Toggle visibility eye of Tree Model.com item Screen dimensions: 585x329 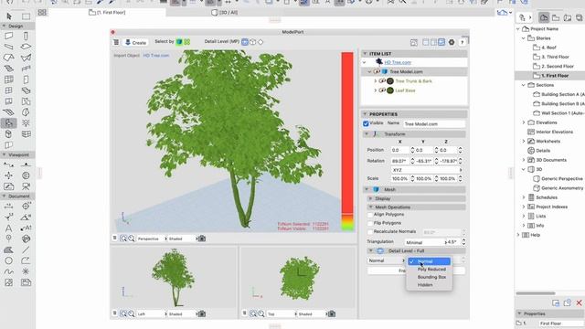click(377, 71)
